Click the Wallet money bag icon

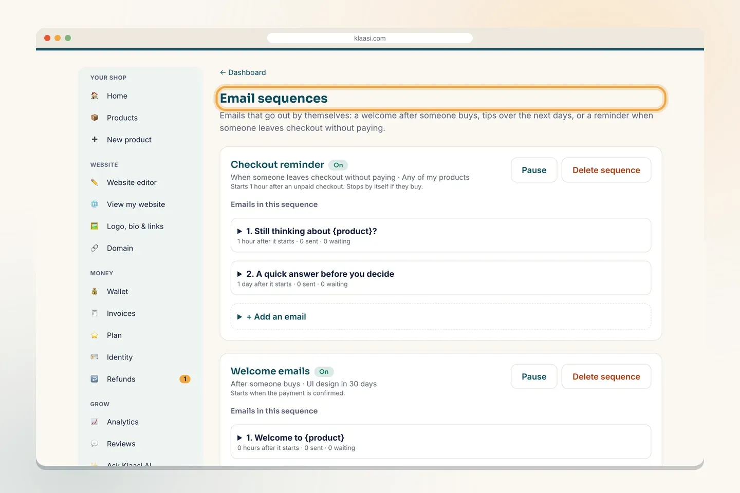click(95, 292)
